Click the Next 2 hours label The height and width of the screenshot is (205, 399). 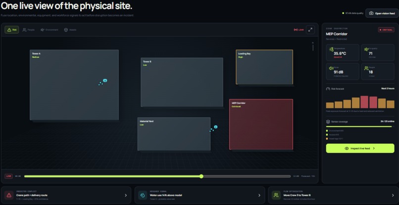tap(388, 89)
